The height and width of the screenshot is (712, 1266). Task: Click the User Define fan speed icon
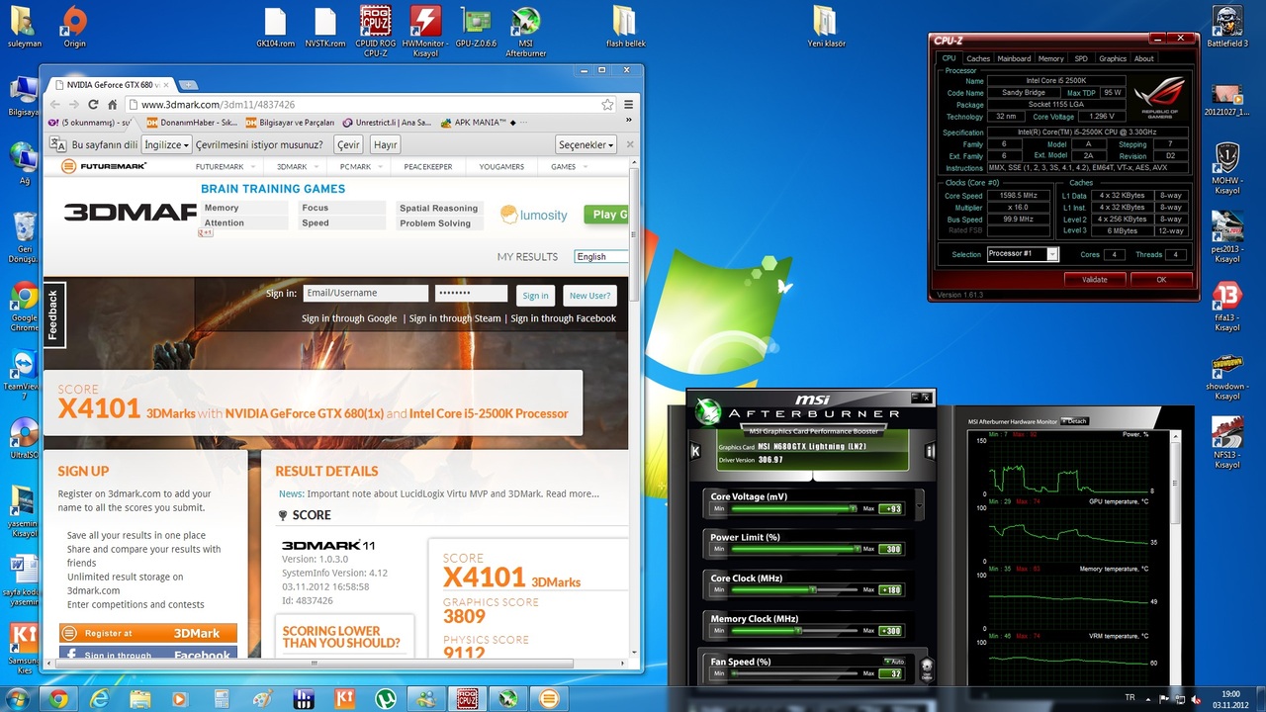click(926, 667)
